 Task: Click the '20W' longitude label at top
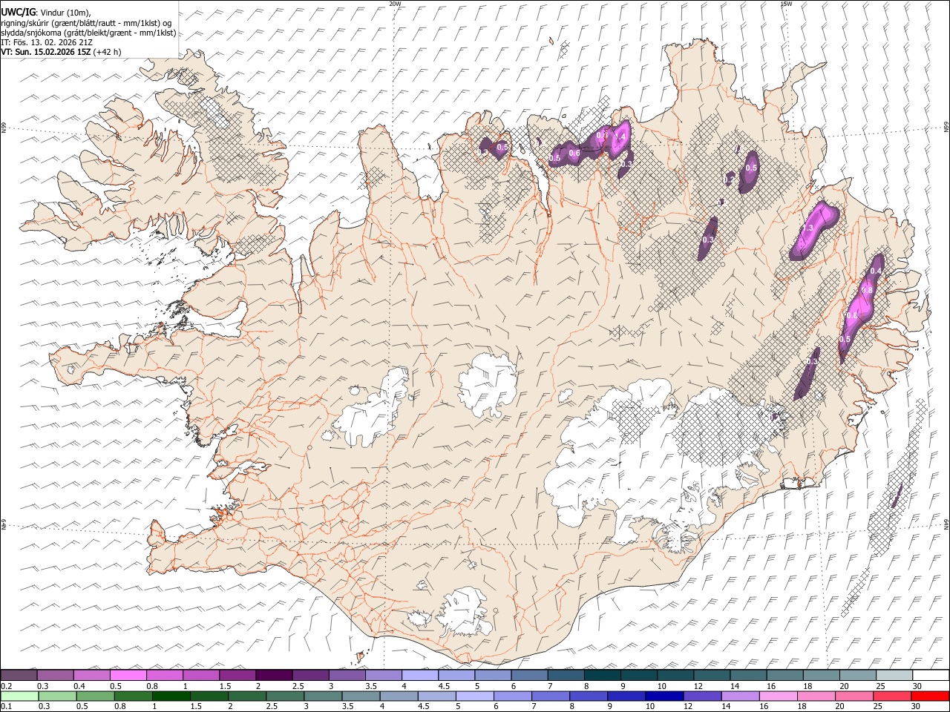(395, 4)
